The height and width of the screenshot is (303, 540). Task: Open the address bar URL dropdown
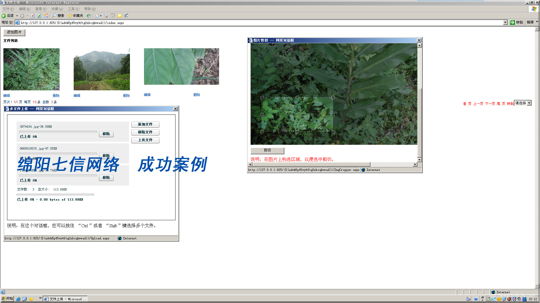505,22
